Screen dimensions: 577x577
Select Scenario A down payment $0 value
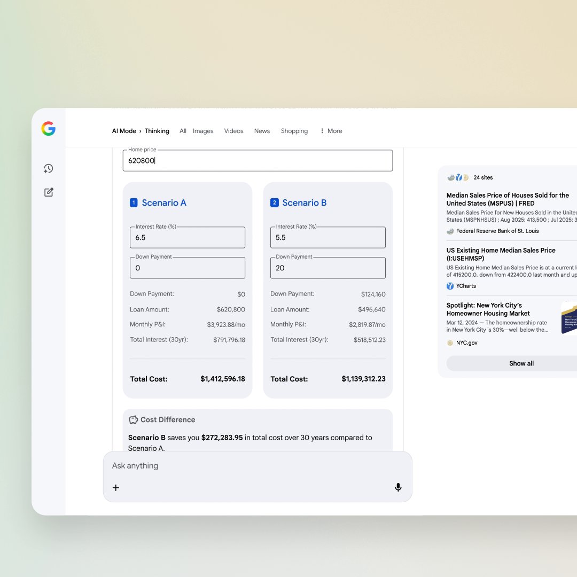click(x=241, y=294)
